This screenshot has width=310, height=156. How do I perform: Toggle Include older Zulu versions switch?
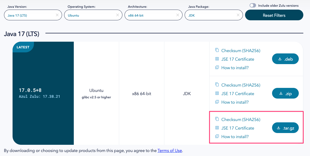[253, 6]
